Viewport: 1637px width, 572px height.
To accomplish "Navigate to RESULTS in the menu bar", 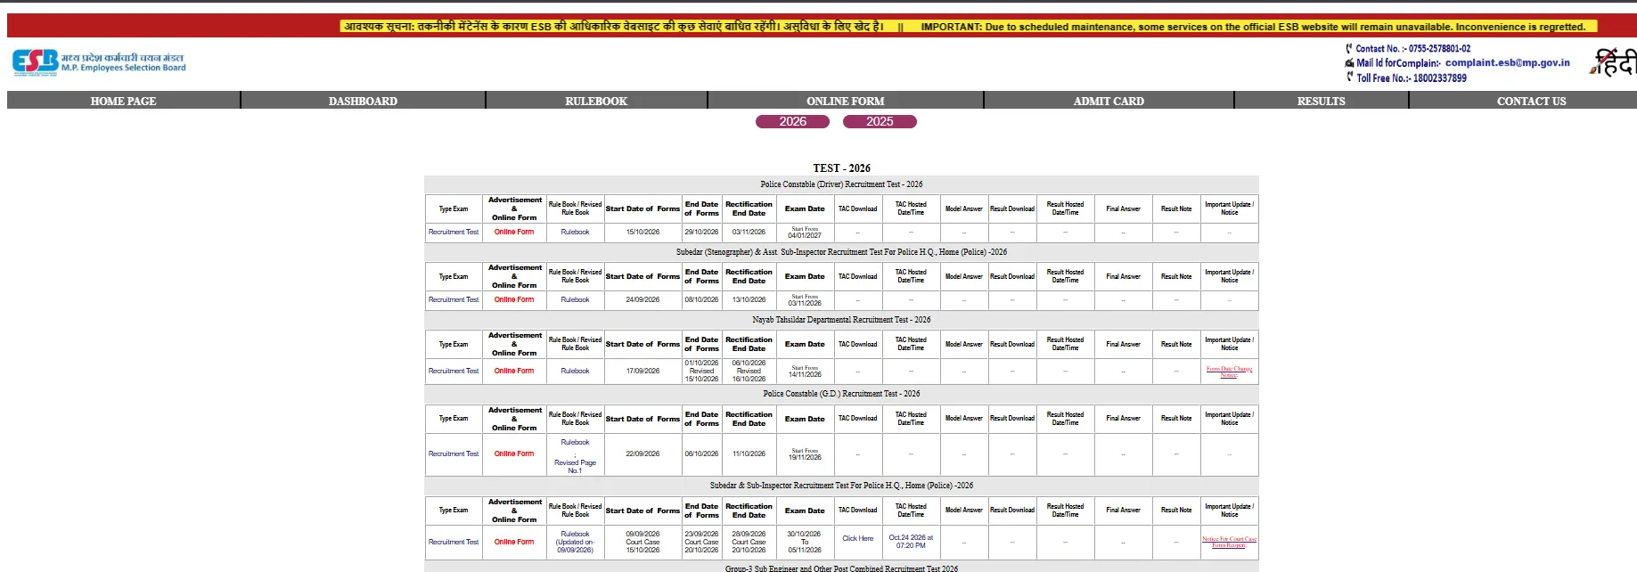I will coord(1322,101).
